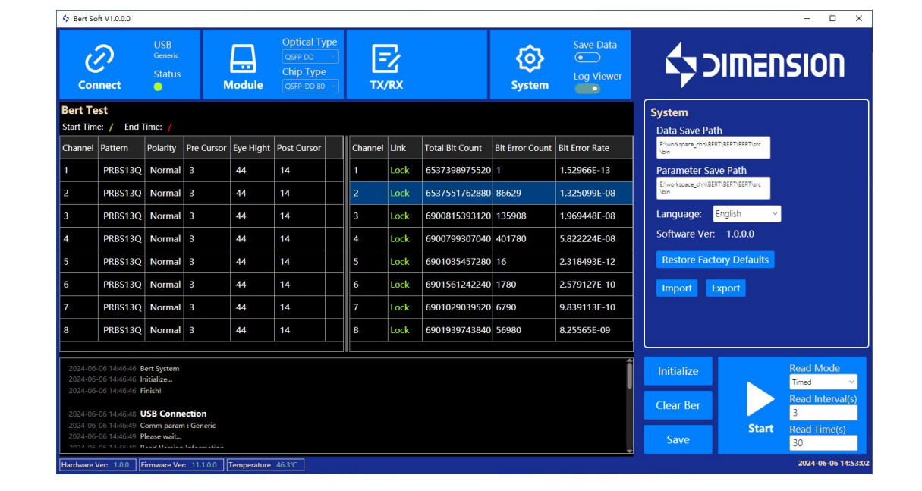
Task: Open the Chip Type dropdown
Action: pos(310,87)
